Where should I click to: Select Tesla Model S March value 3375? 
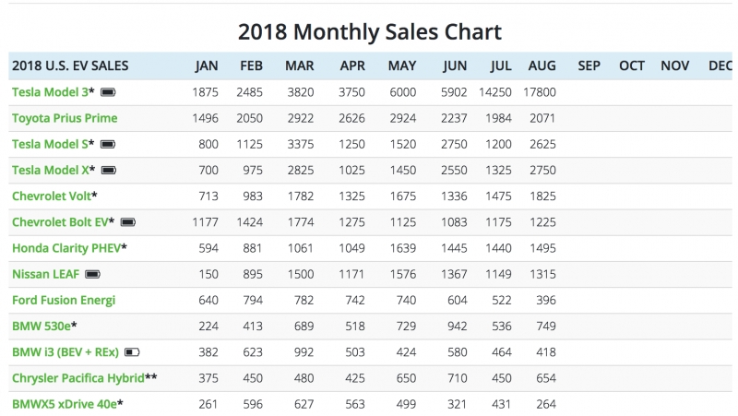(301, 144)
